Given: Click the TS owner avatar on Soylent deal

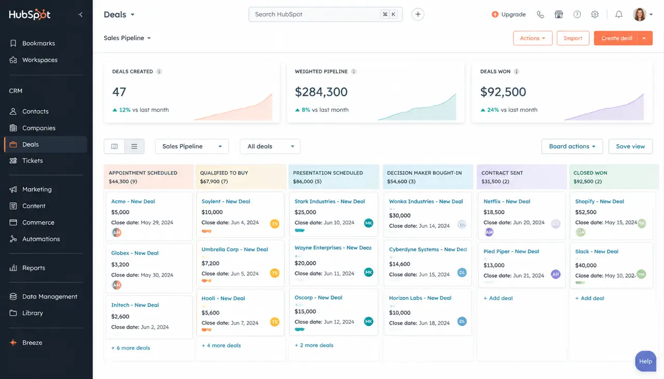Looking at the screenshot, I should (275, 224).
